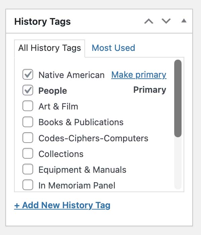Check the Books & Publications tag

coord(28,122)
